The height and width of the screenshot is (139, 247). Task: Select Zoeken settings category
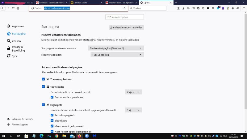14,41
